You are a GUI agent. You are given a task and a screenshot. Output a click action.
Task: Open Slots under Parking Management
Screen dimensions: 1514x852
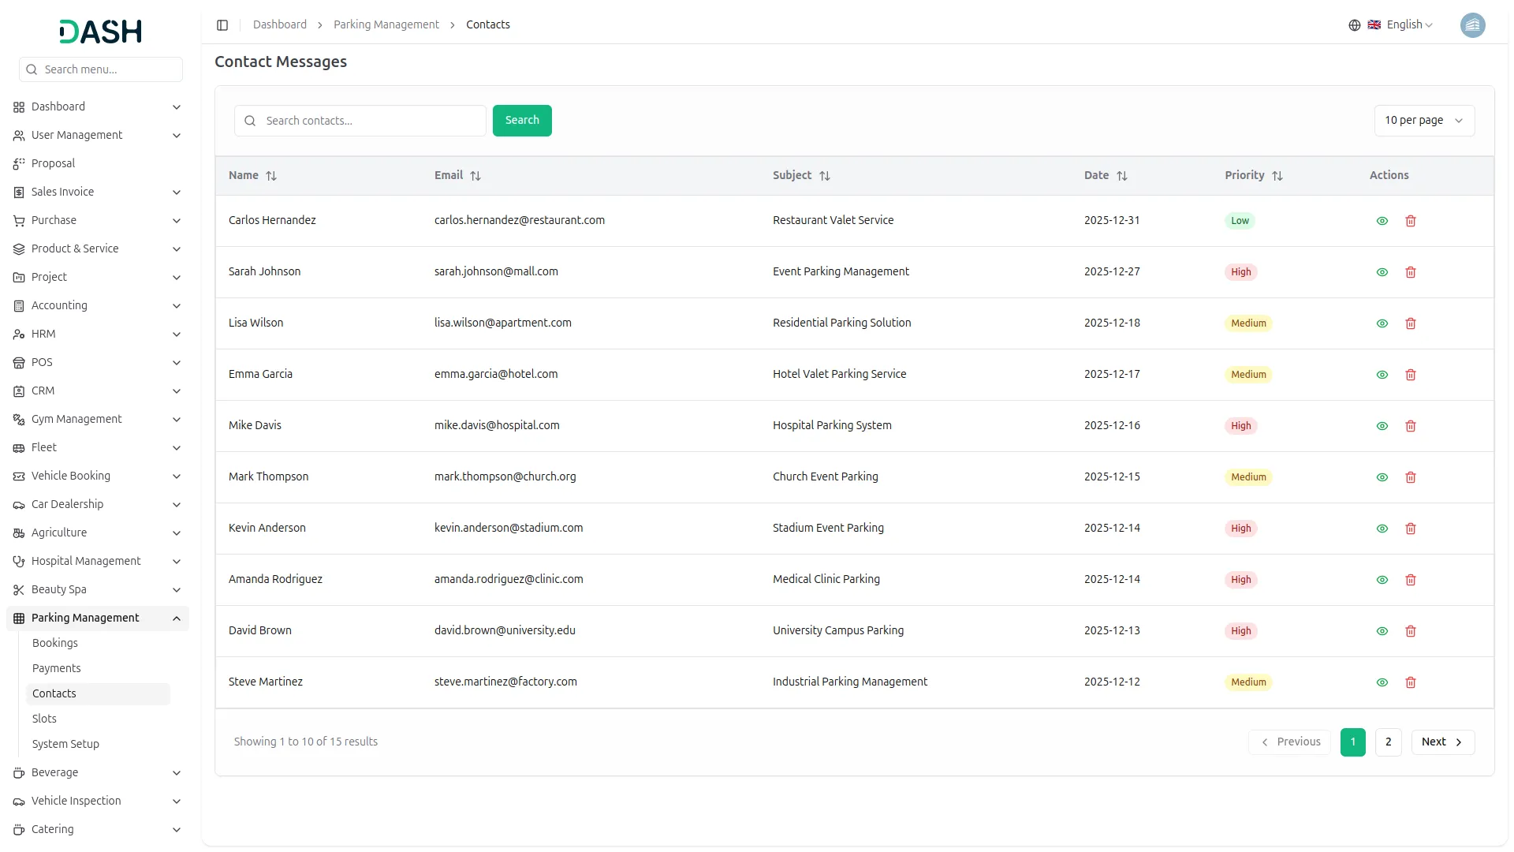44,719
